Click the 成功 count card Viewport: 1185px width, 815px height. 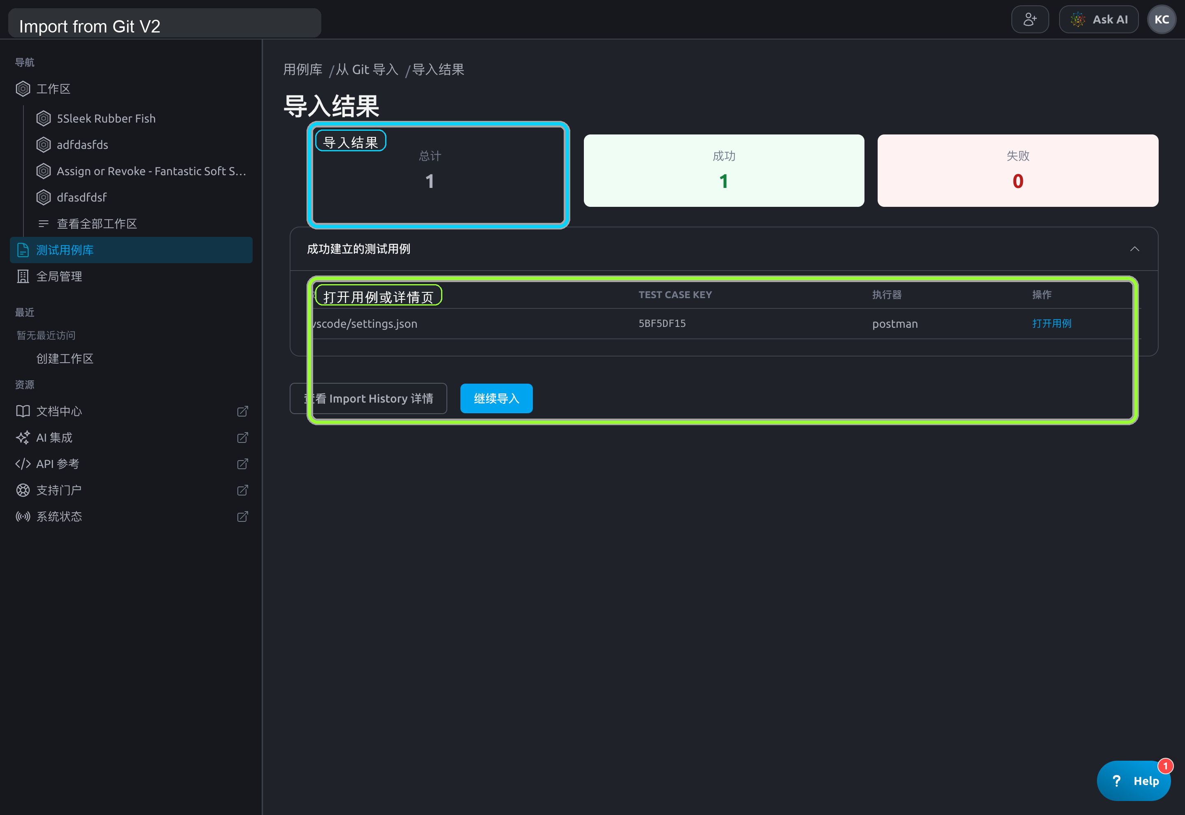[724, 171]
